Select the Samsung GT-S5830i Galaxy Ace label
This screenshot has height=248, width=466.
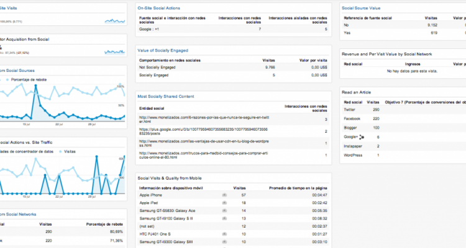(x=167, y=211)
